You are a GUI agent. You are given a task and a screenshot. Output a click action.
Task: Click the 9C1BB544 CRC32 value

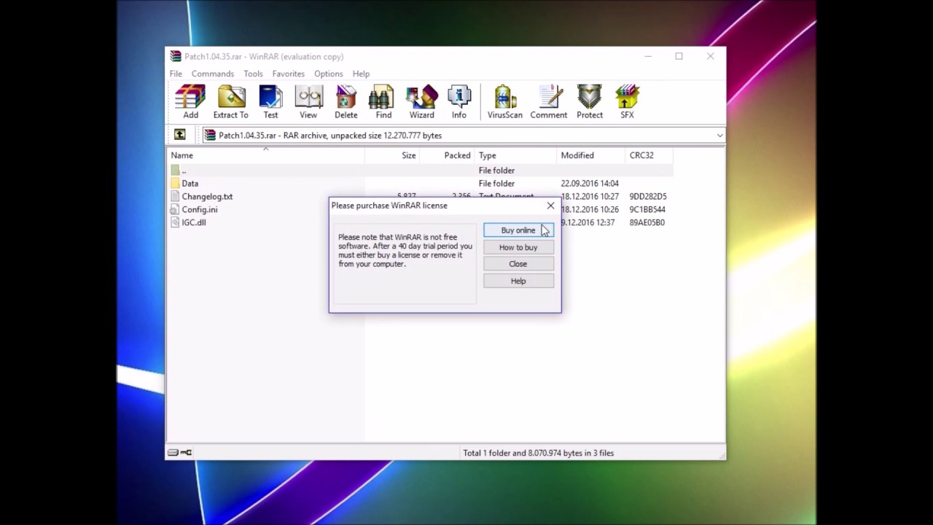[648, 210]
